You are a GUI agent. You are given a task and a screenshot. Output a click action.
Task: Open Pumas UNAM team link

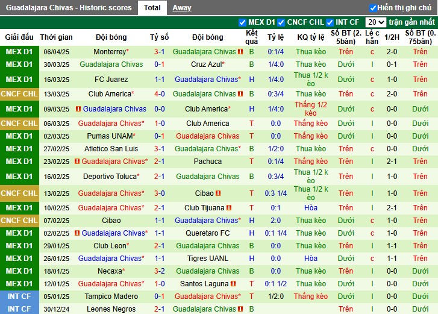click(x=110, y=136)
